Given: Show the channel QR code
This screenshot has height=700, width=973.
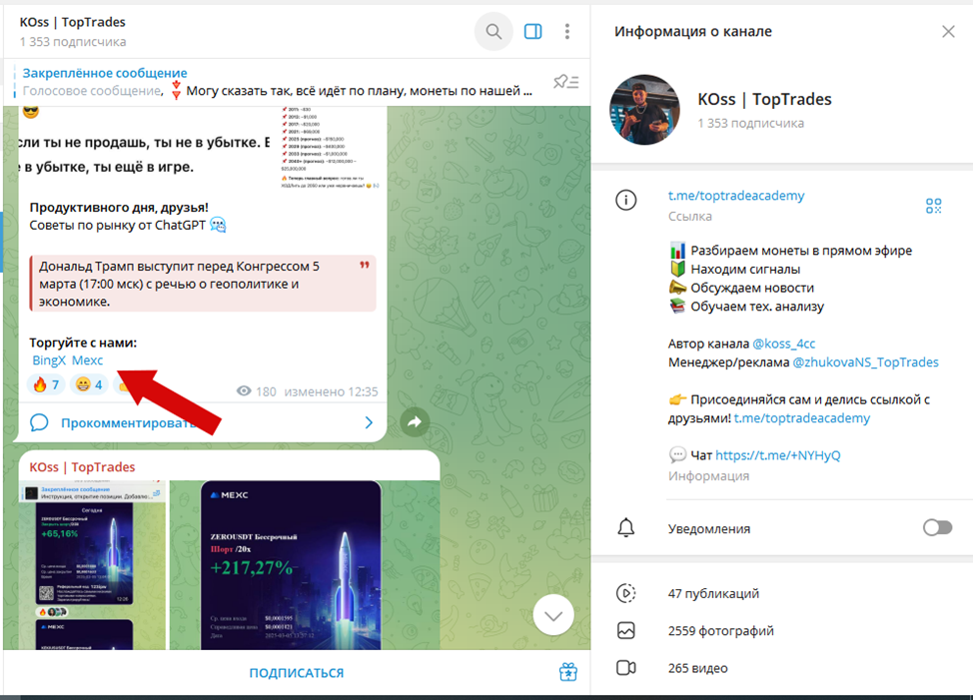Looking at the screenshot, I should click(933, 206).
